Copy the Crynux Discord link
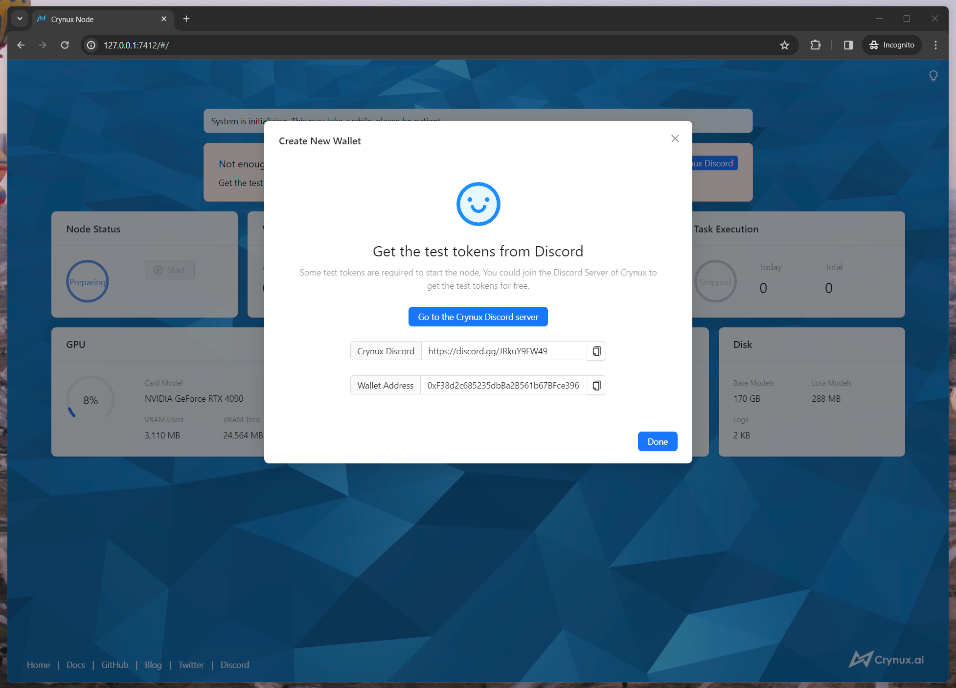 596,351
